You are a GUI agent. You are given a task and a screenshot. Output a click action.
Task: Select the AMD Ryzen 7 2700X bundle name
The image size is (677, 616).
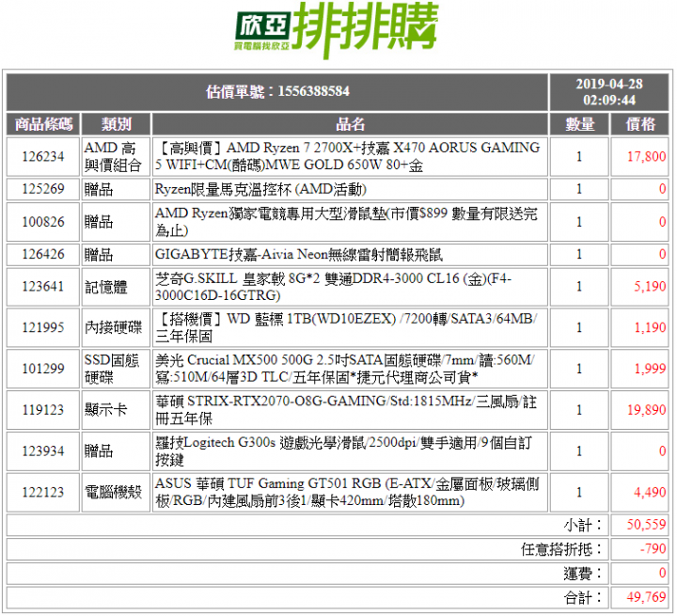tap(350, 156)
